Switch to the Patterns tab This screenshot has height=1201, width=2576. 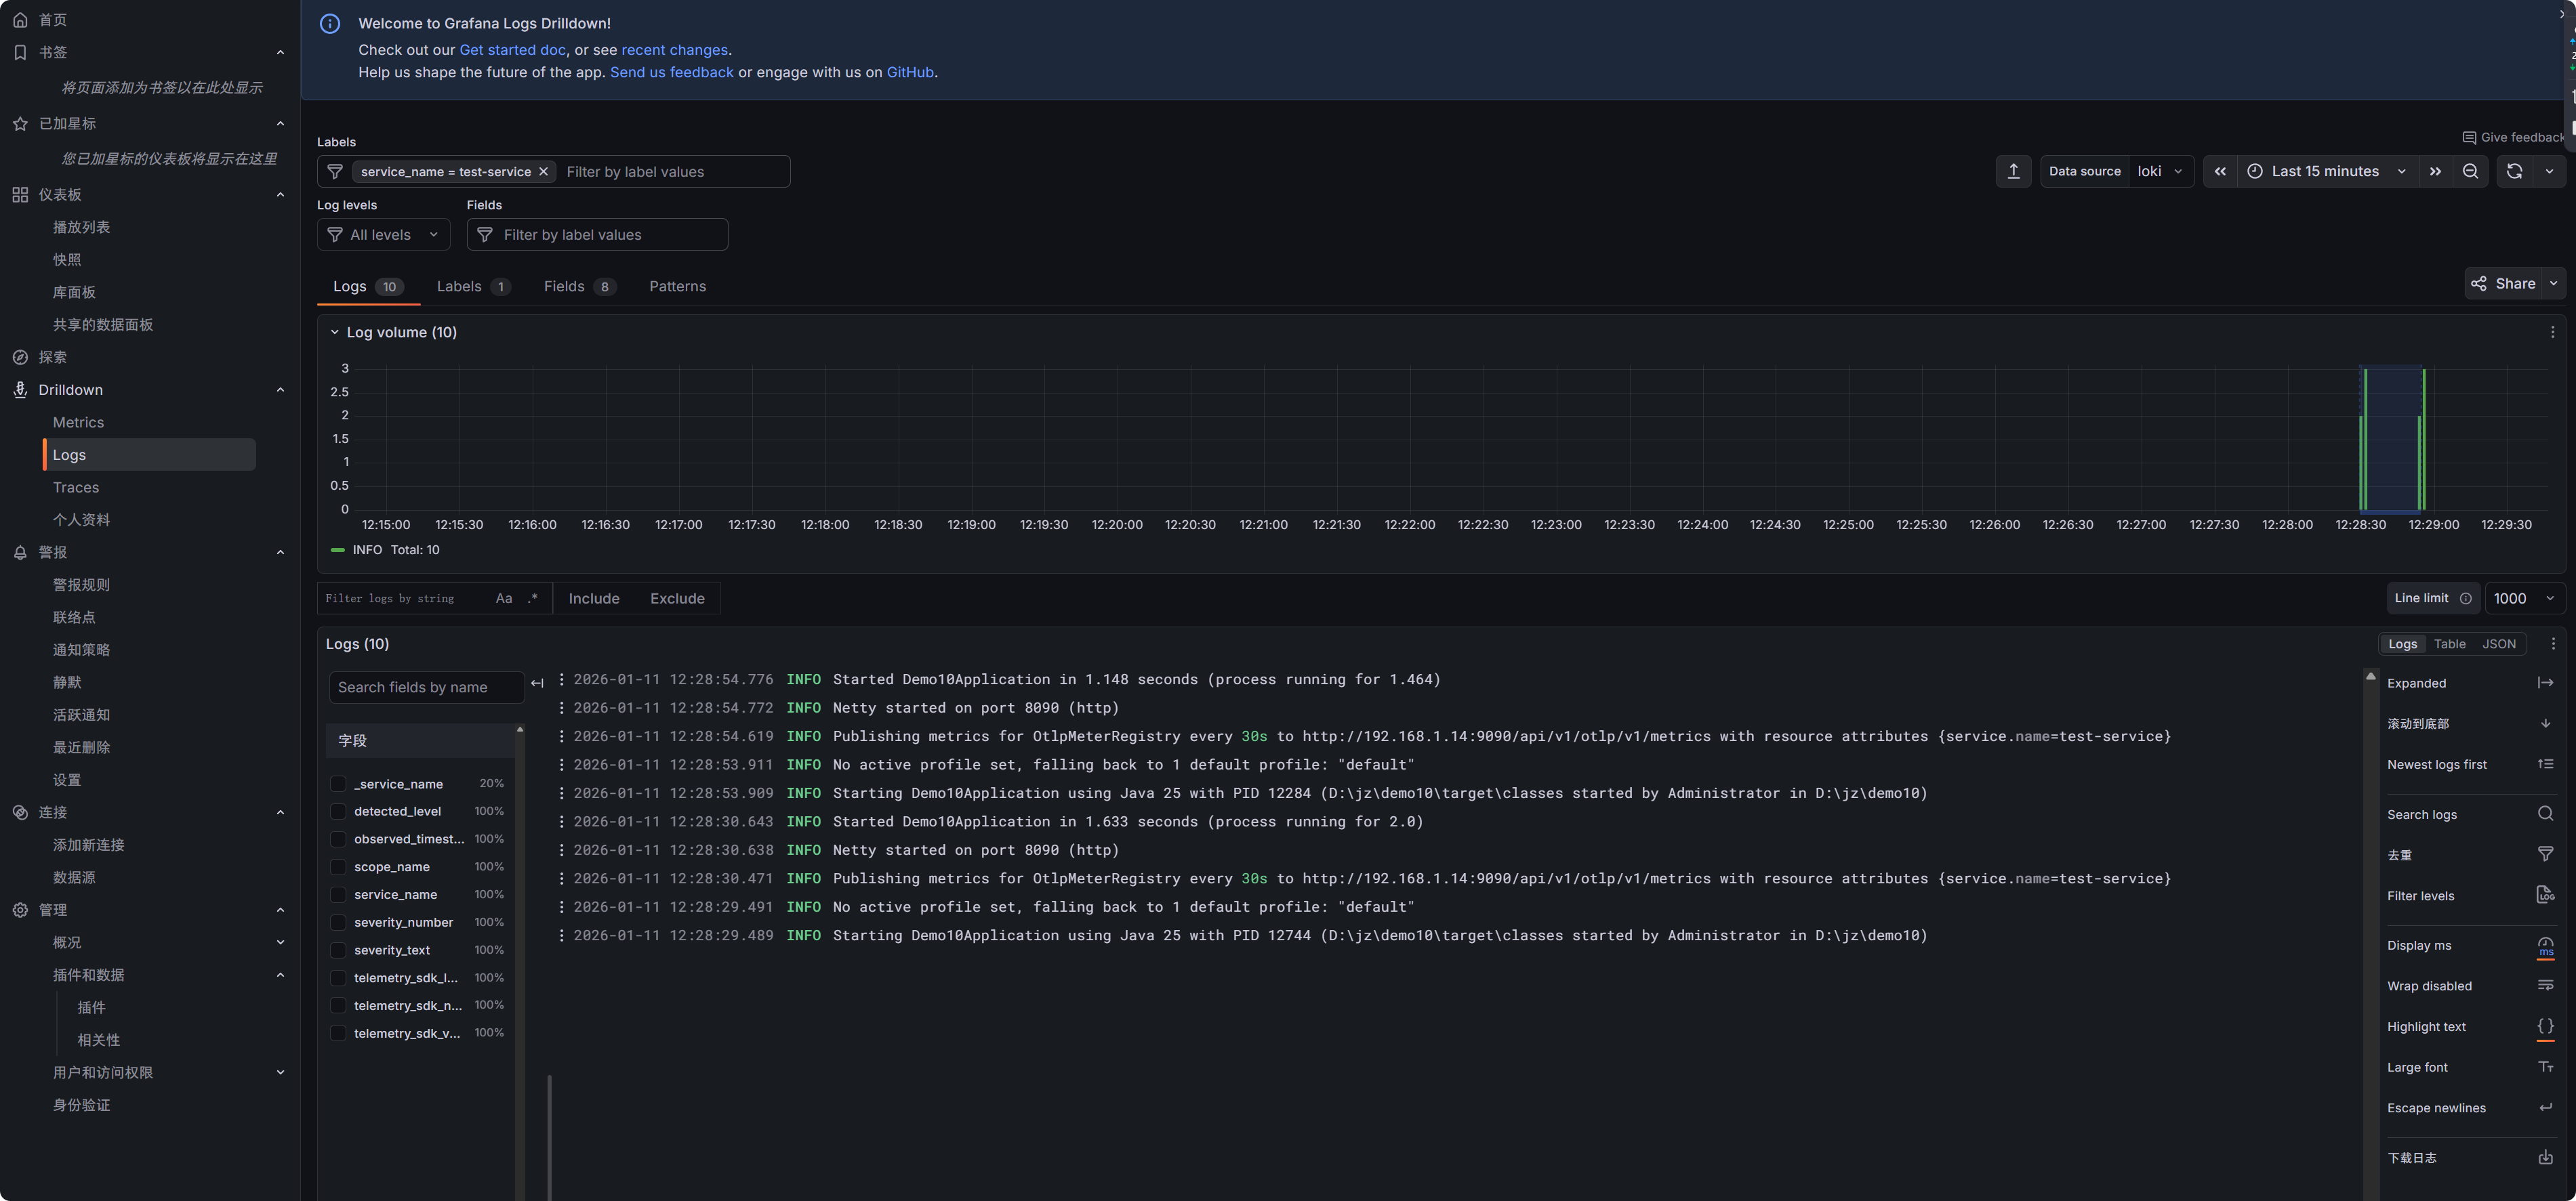point(677,287)
